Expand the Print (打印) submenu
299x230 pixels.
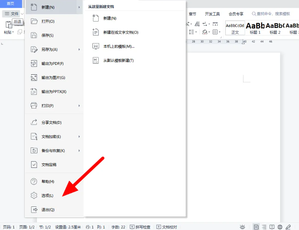point(79,106)
